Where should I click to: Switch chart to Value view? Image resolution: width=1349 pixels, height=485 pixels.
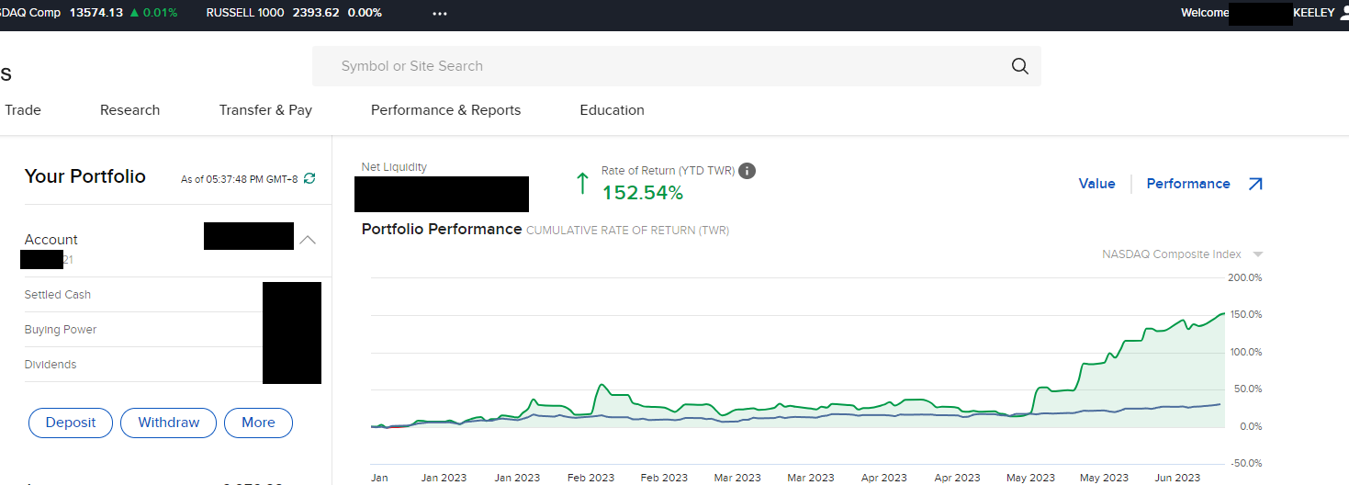click(x=1096, y=184)
